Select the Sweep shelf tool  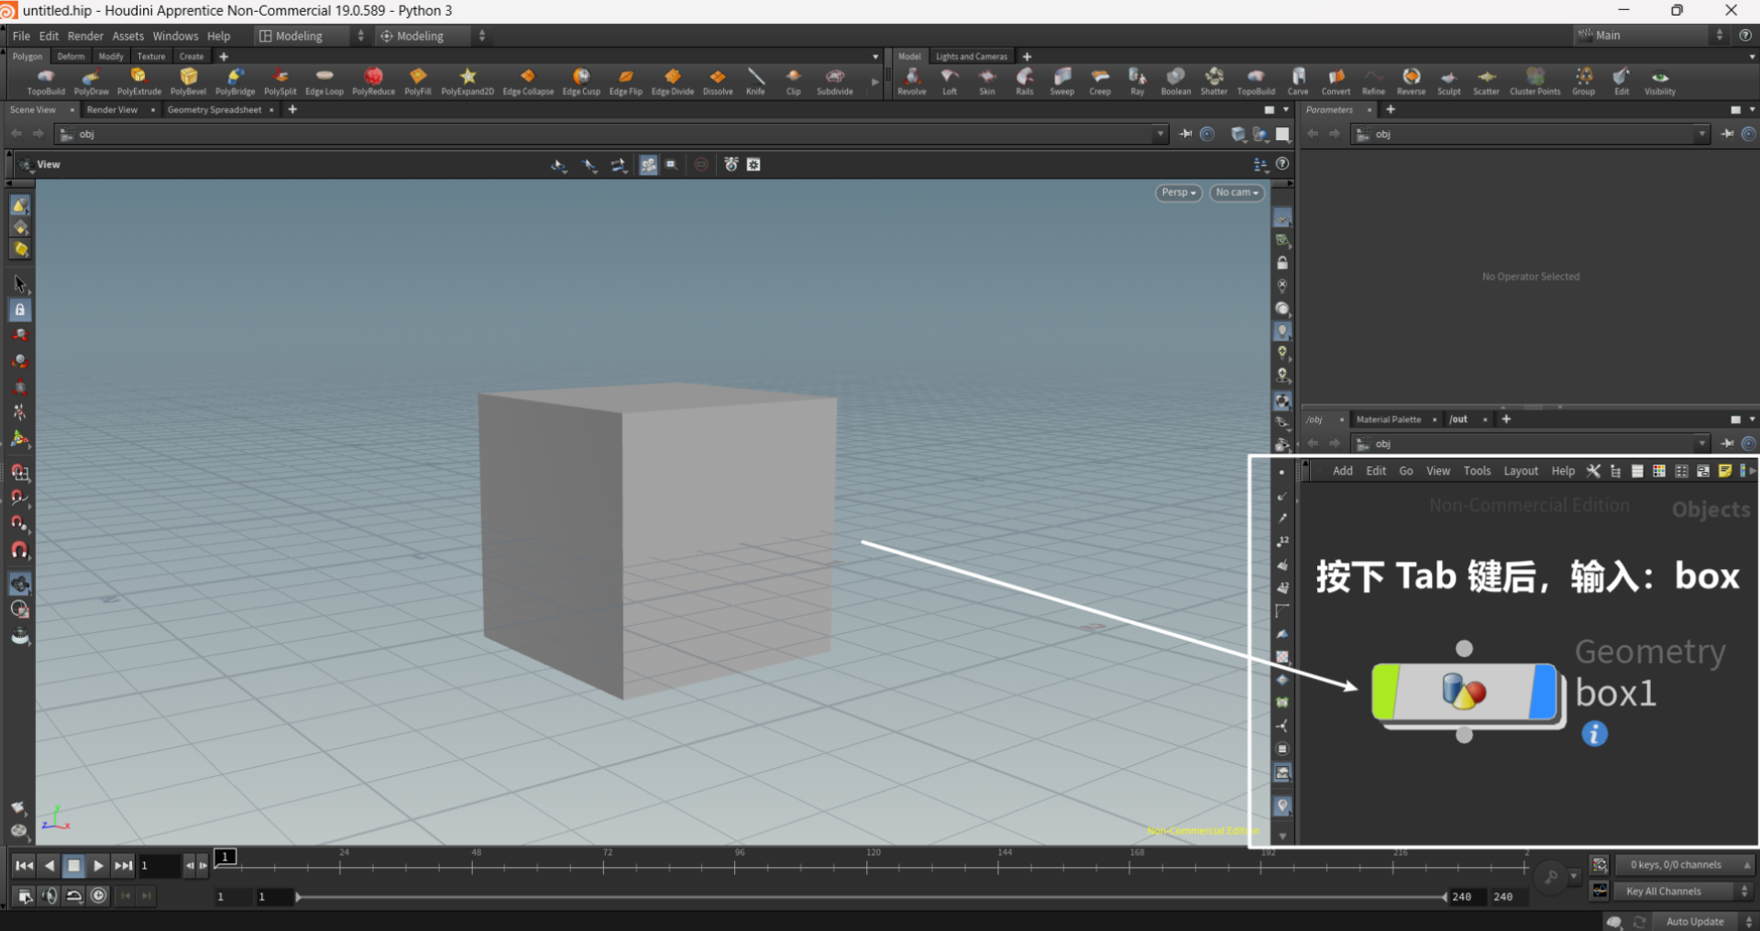point(1062,81)
